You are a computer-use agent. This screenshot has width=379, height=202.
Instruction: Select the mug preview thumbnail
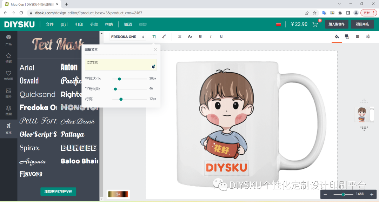(x=364, y=115)
